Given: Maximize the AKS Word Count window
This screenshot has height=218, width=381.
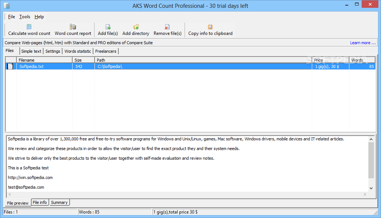Looking at the screenshot, I should pyautogui.click(x=357, y=4).
